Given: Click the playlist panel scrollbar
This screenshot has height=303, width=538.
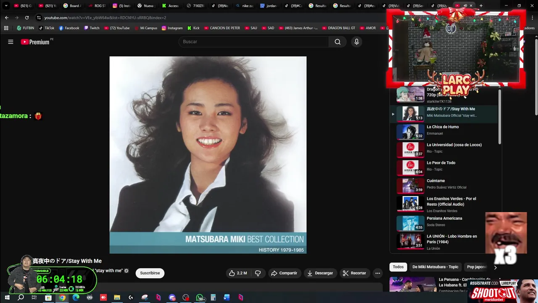Looking at the screenshot, I should coord(500,118).
